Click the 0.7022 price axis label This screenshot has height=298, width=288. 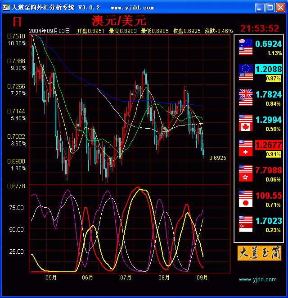tap(16, 136)
